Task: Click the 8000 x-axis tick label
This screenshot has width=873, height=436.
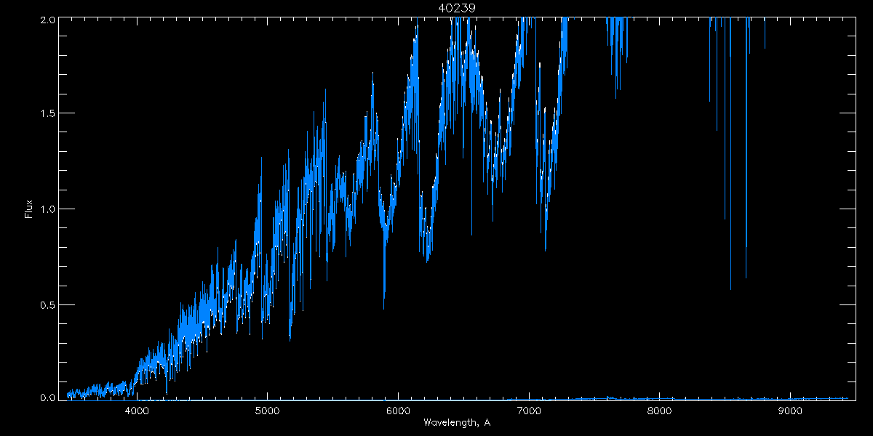Action: click(x=659, y=410)
